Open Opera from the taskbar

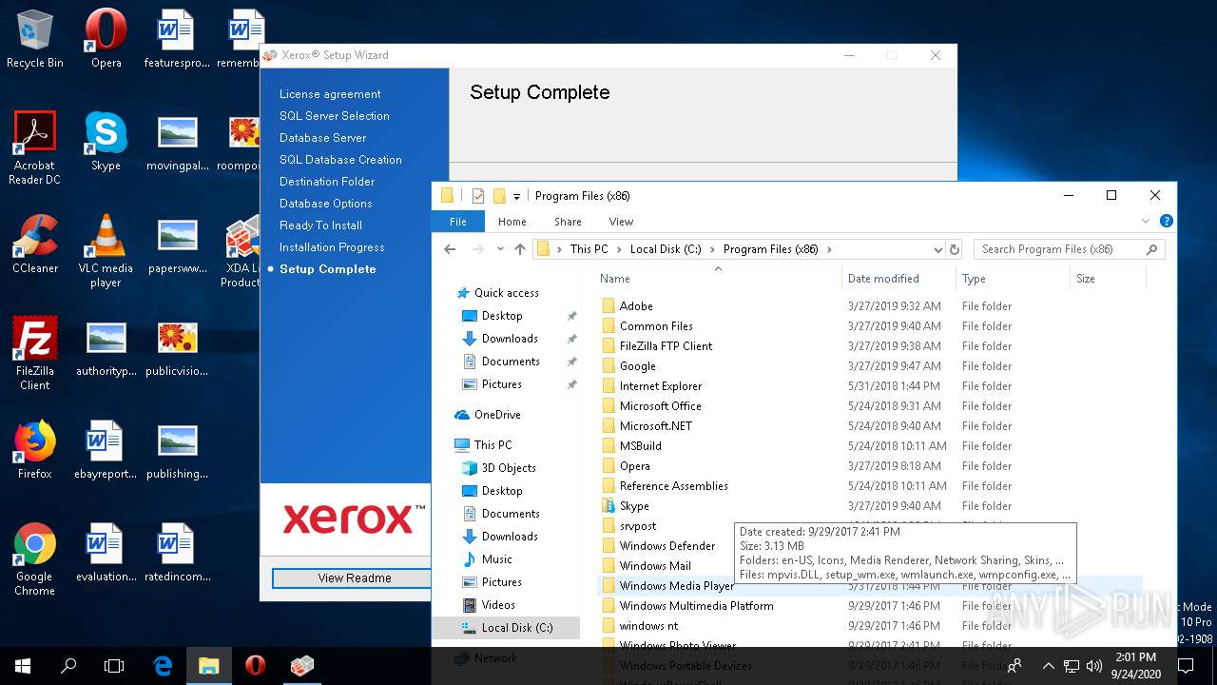click(x=255, y=666)
